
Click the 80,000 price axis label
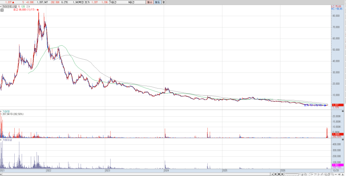click(336, 16)
